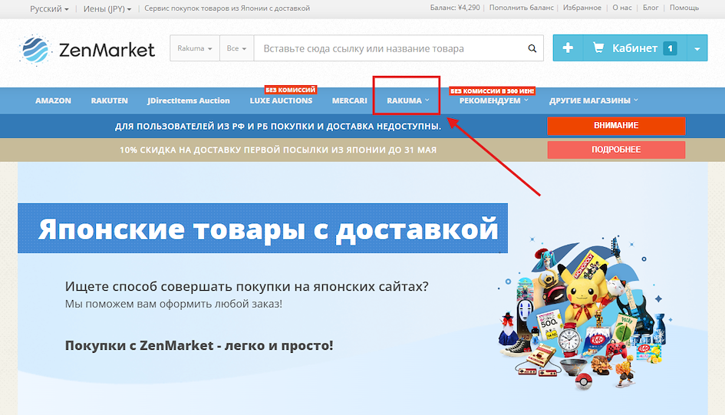Click the ПОДРОБНЕЕ button

(x=615, y=150)
